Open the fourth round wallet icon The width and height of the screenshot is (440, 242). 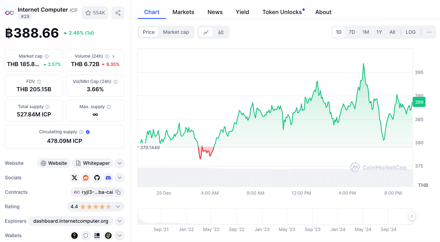coord(108,235)
